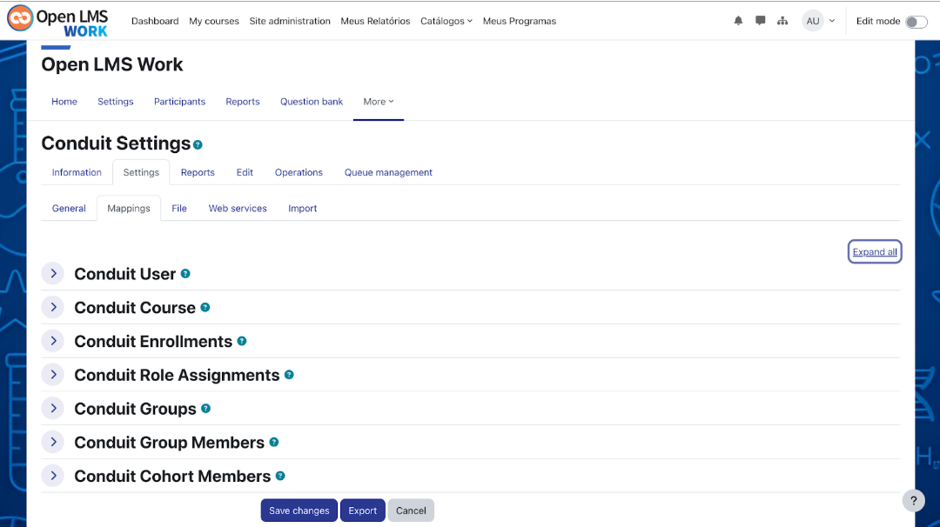
Task: Toggle the Edit mode switch
Action: click(916, 22)
